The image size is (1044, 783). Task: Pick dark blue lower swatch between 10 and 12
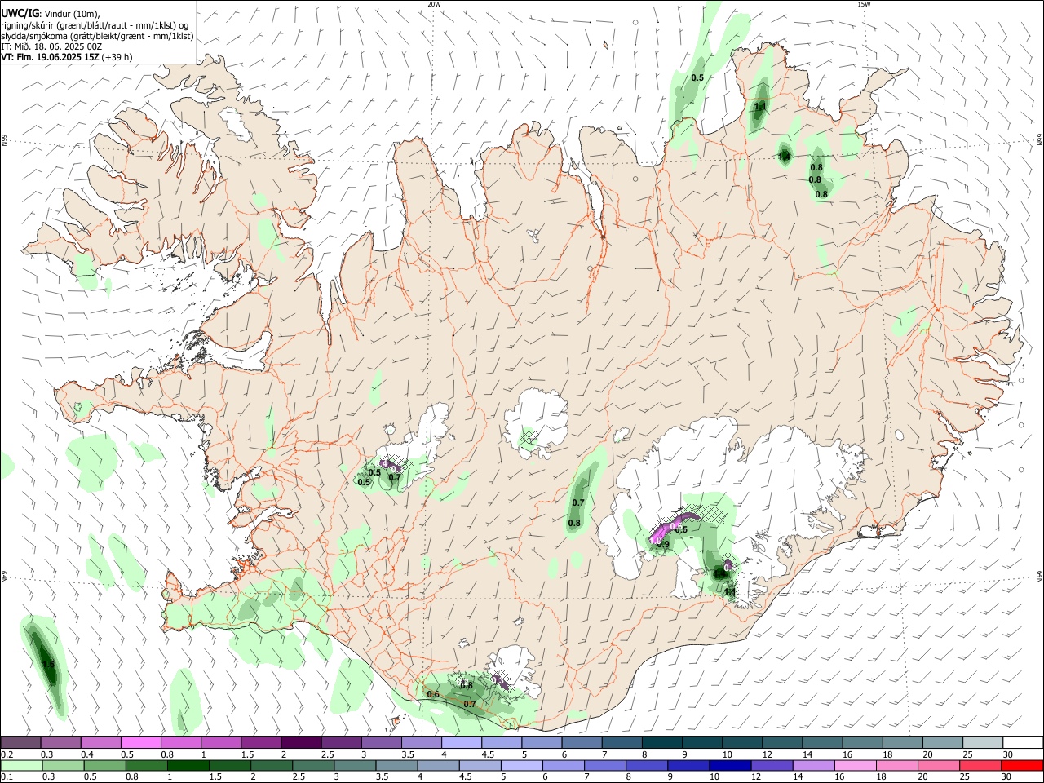click(x=731, y=766)
